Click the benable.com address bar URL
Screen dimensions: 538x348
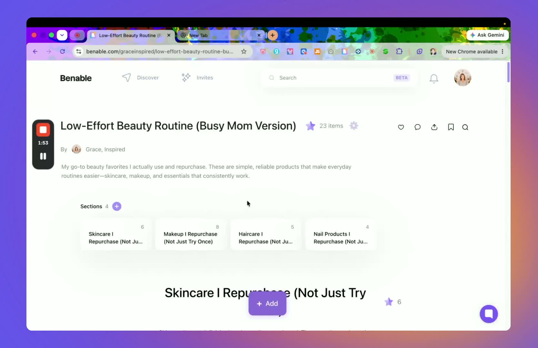tap(160, 52)
